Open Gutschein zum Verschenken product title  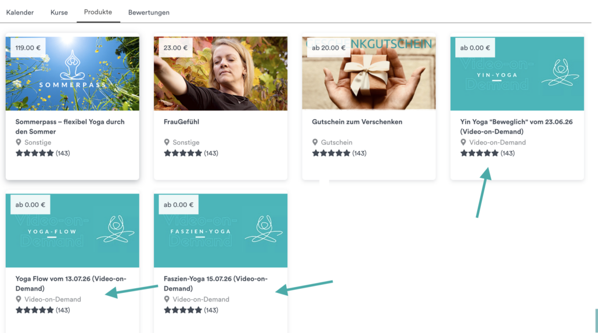(357, 122)
